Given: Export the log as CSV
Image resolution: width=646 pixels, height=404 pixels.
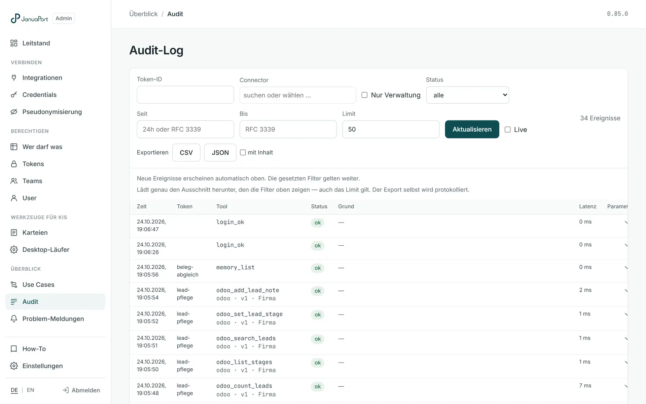Looking at the screenshot, I should tap(186, 153).
